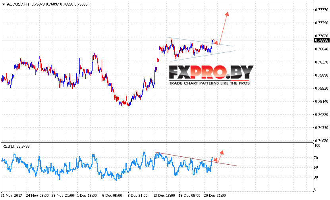Select the current price label 0.76896
Viewport: 330px width, 200px height.
pyautogui.click(x=321, y=40)
